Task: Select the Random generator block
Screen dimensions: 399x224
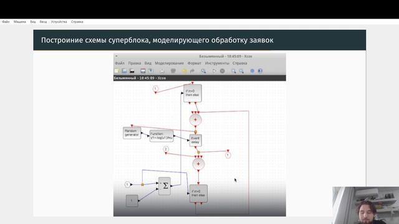Action: (132, 133)
